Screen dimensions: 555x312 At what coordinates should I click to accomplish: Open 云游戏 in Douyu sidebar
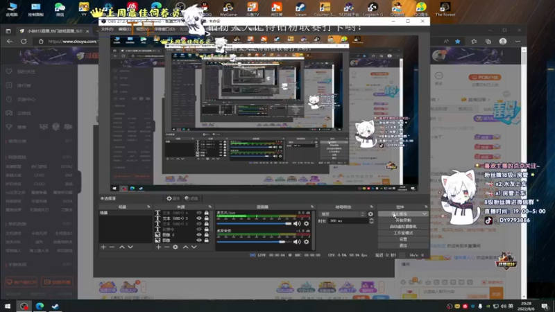click(x=19, y=113)
